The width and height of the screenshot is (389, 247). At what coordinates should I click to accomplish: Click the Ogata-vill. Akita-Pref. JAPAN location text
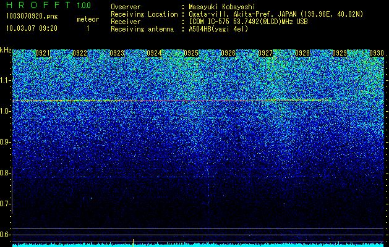pyautogui.click(x=276, y=14)
